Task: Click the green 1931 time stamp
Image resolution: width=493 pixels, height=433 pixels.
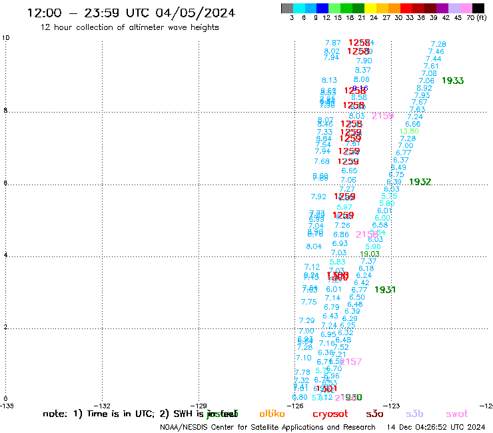Action: click(385, 290)
